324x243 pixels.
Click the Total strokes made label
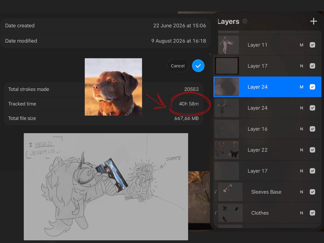pos(29,89)
